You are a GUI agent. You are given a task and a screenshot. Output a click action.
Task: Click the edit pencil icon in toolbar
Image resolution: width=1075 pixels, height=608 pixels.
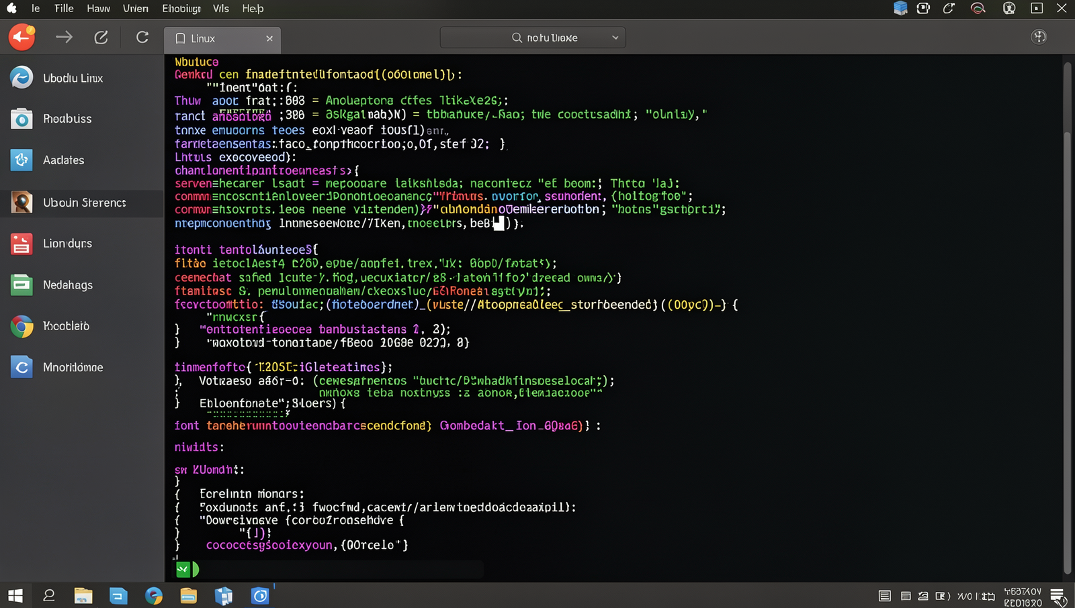(x=101, y=37)
